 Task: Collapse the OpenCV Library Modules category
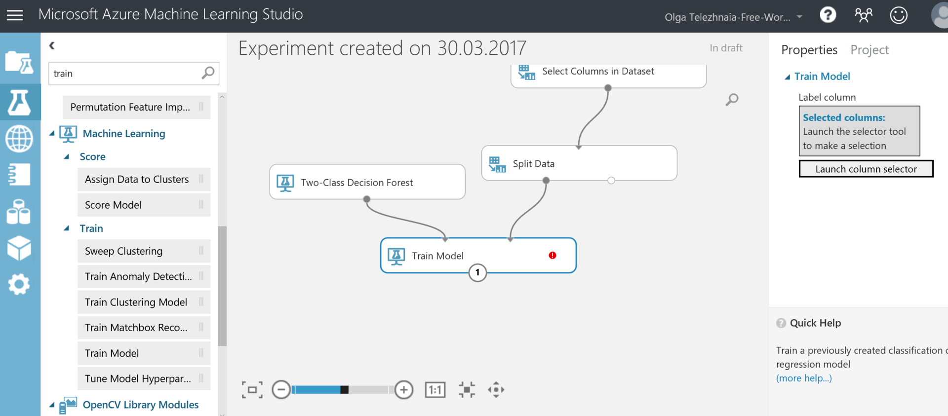(x=52, y=405)
